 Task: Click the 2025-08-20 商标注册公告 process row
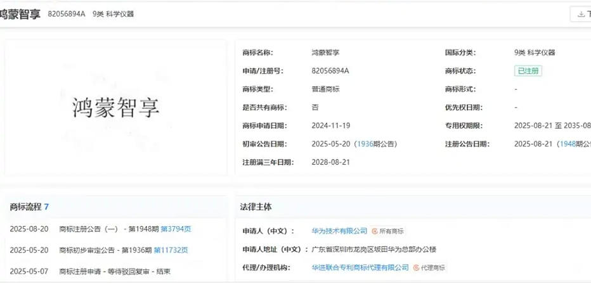pos(101,229)
